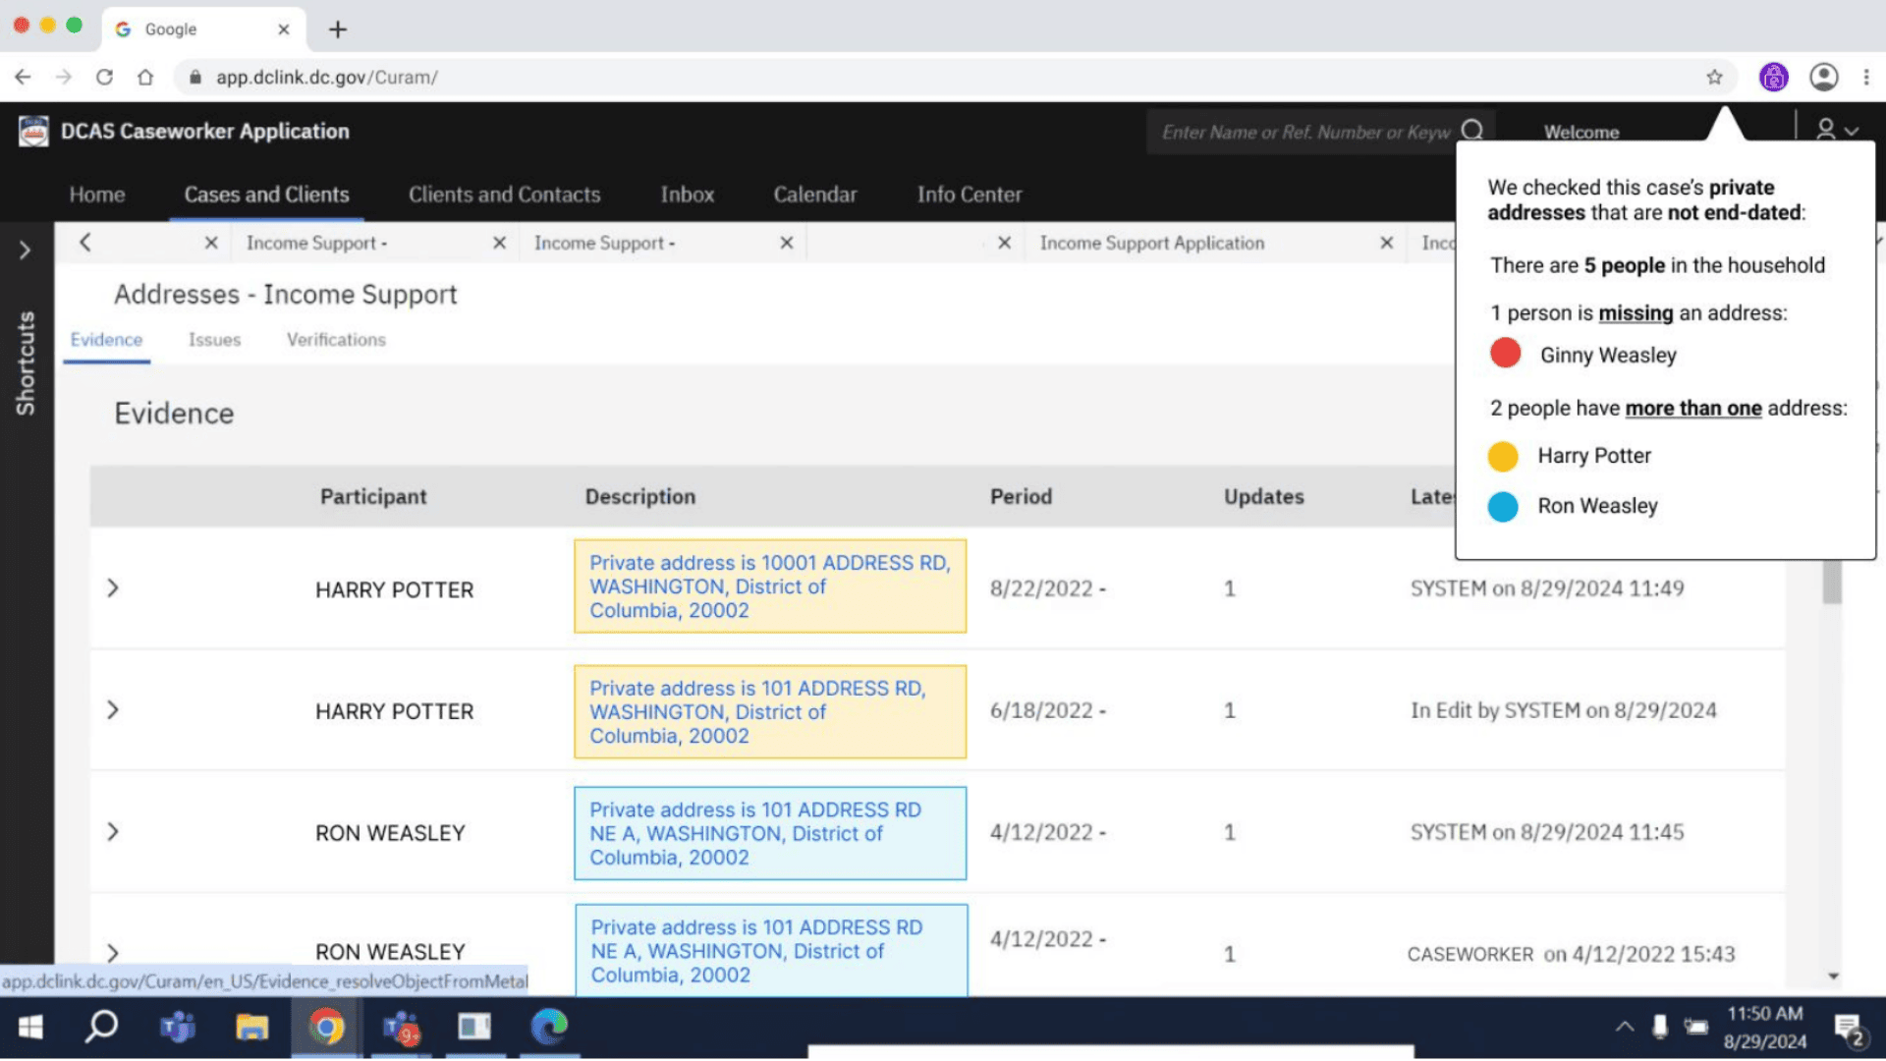Click the Period column header
Viewport: 1886px width, 1061px height.
1021,497
